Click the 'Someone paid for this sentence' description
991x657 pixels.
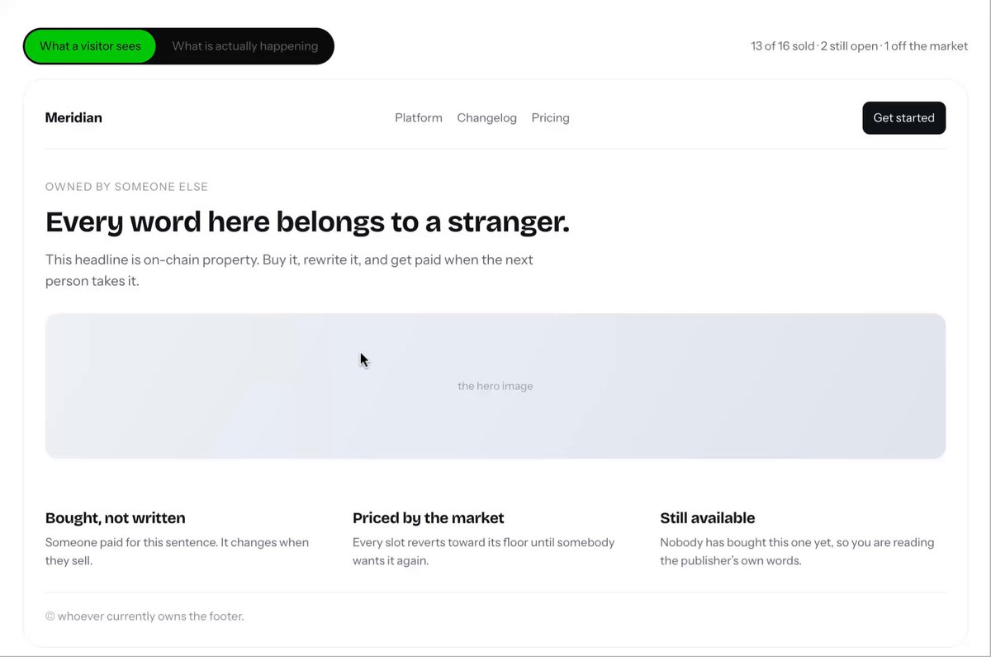(x=177, y=551)
